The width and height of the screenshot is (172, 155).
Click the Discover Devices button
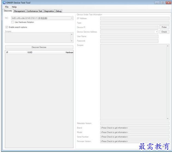point(39,47)
